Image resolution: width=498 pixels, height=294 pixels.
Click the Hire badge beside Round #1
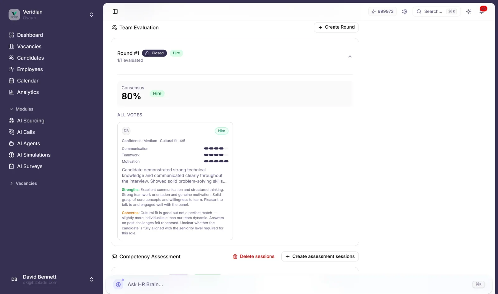(x=176, y=53)
